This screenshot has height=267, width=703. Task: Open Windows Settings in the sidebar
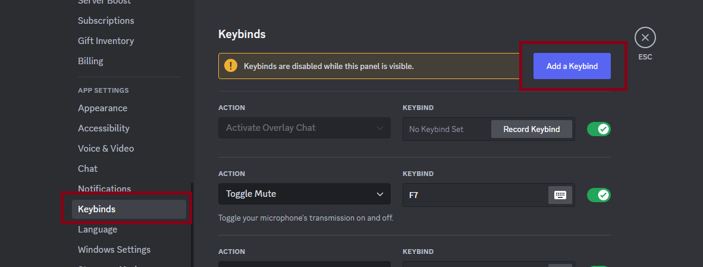[x=114, y=250]
